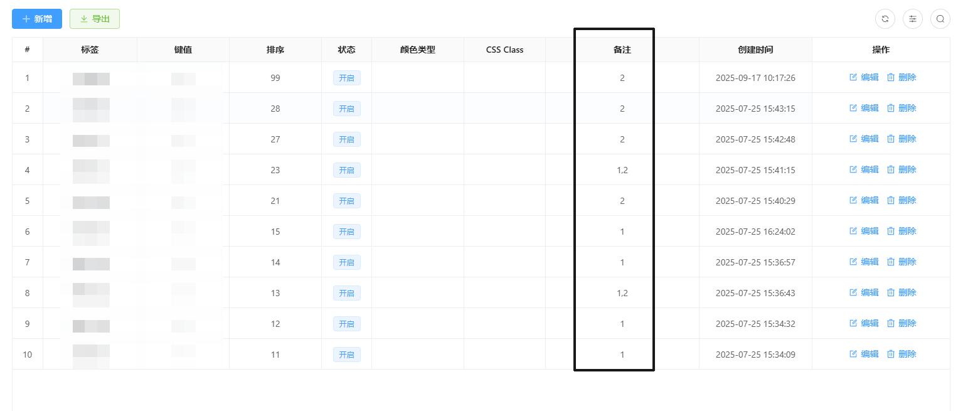Click the 新增 add button

[37, 19]
